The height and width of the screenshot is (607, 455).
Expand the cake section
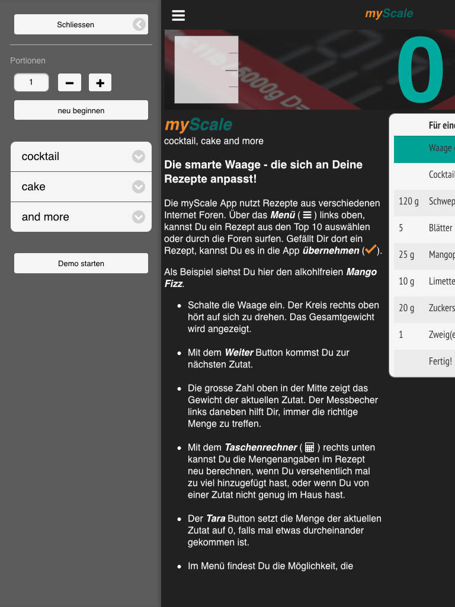pyautogui.click(x=81, y=187)
